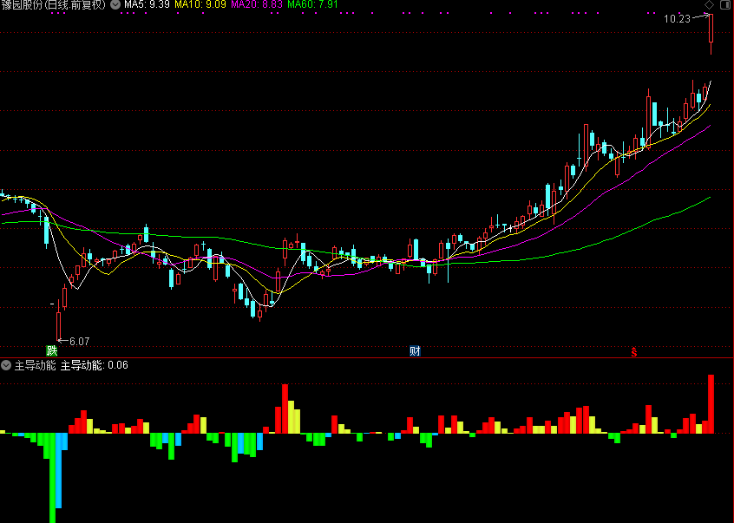Select the magenta MA20 label
Screen dimensions: 734x523
257,5
